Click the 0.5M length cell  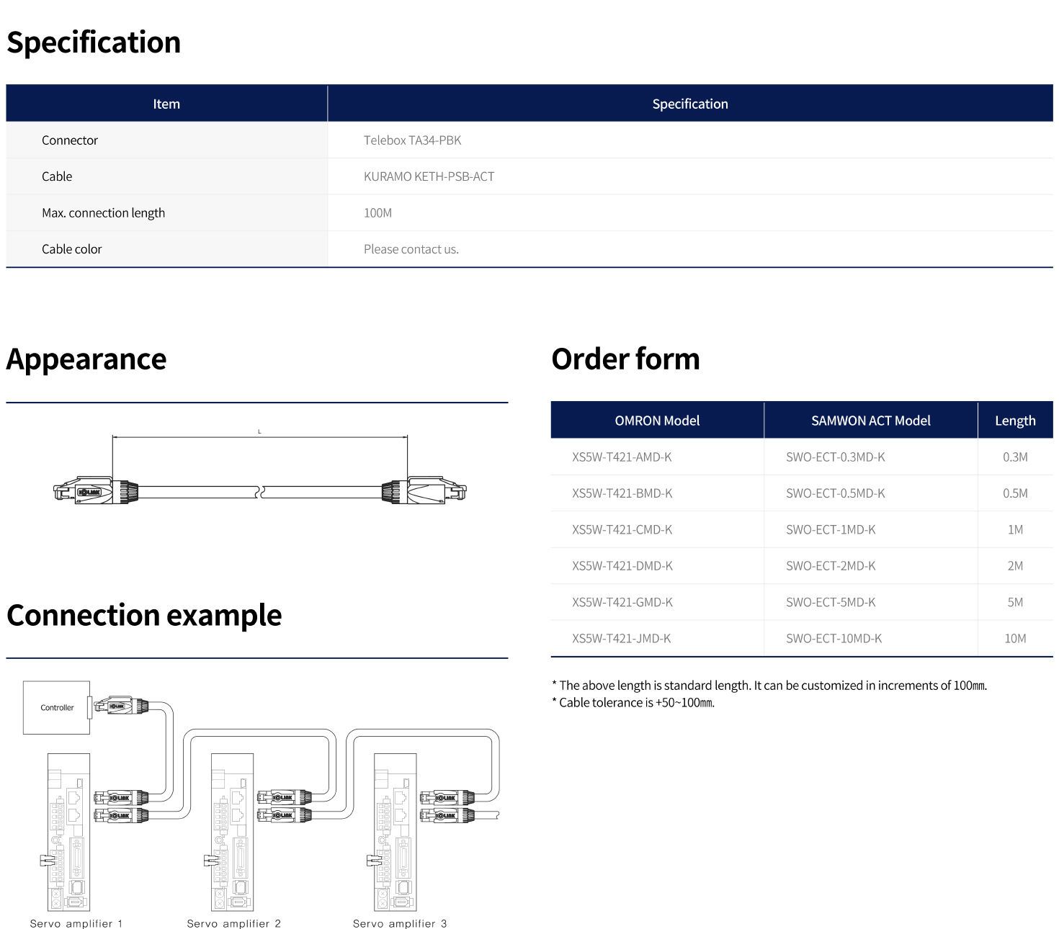click(x=1015, y=493)
